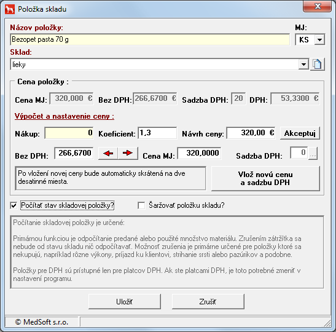Viewport: 336px width, 332px height.
Task: Click the red left arrow button
Action: [x=108, y=153]
